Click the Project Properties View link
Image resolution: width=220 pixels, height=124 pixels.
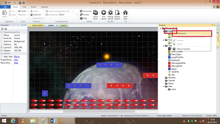16,60
